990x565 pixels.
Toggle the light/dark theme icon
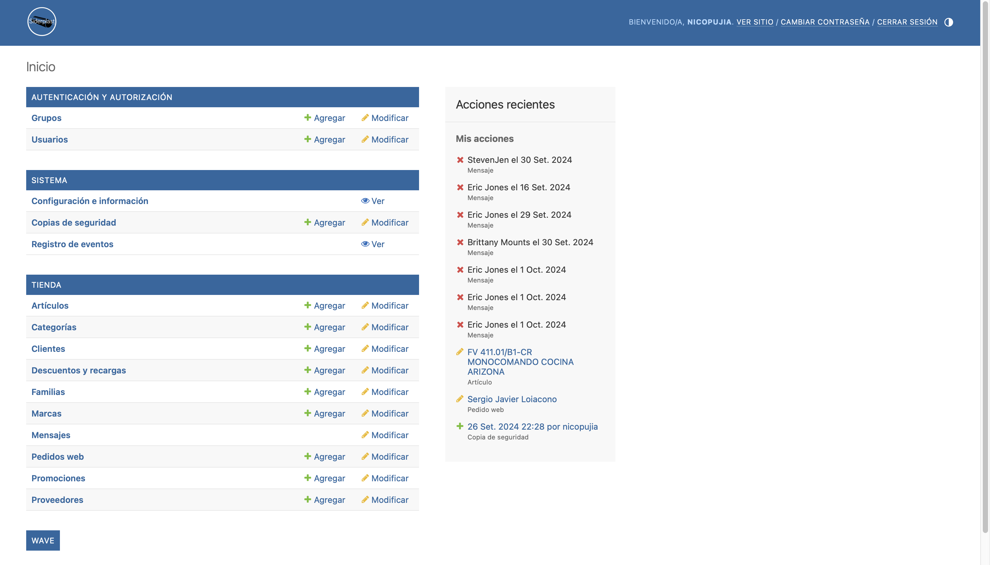pos(948,22)
